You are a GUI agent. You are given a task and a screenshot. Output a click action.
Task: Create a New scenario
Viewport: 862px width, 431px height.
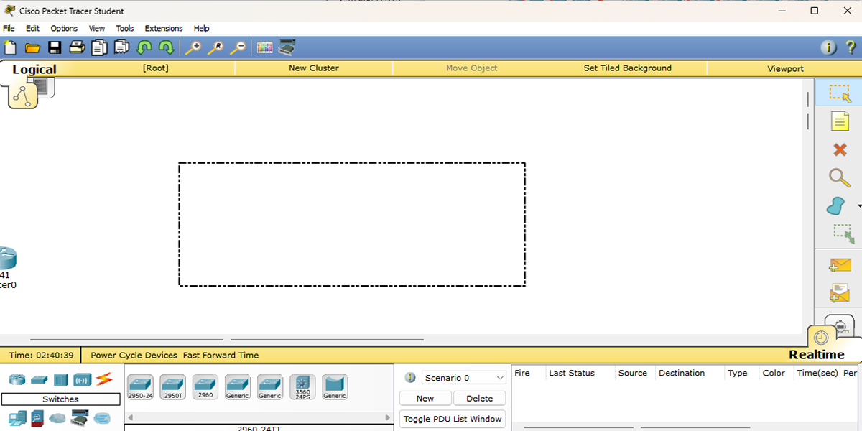(425, 399)
